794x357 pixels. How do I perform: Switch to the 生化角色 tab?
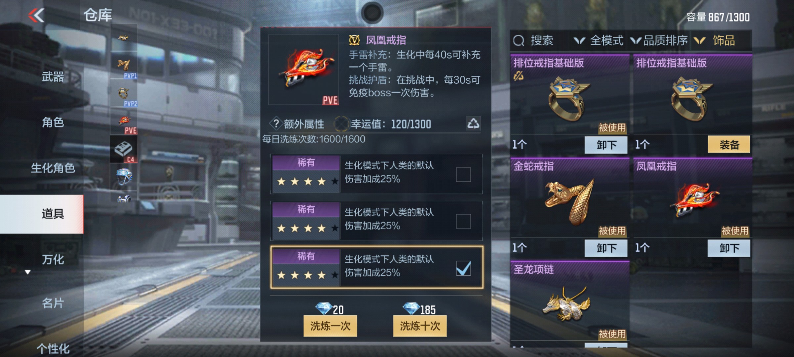coord(53,168)
